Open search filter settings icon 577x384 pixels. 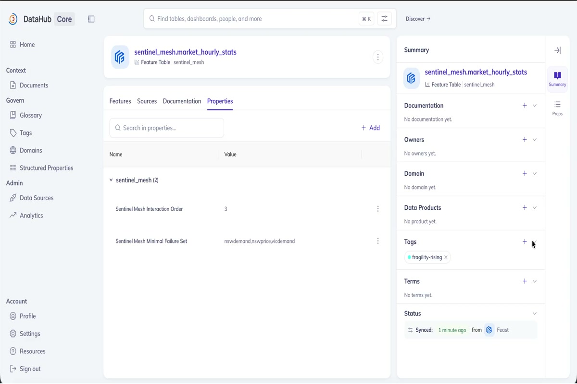click(x=385, y=19)
